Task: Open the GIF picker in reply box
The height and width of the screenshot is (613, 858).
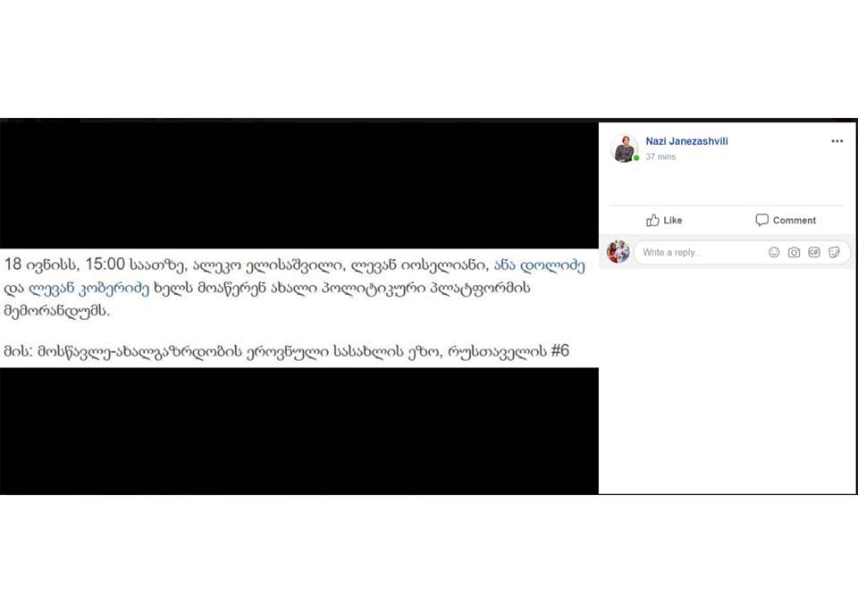Action: (x=814, y=252)
